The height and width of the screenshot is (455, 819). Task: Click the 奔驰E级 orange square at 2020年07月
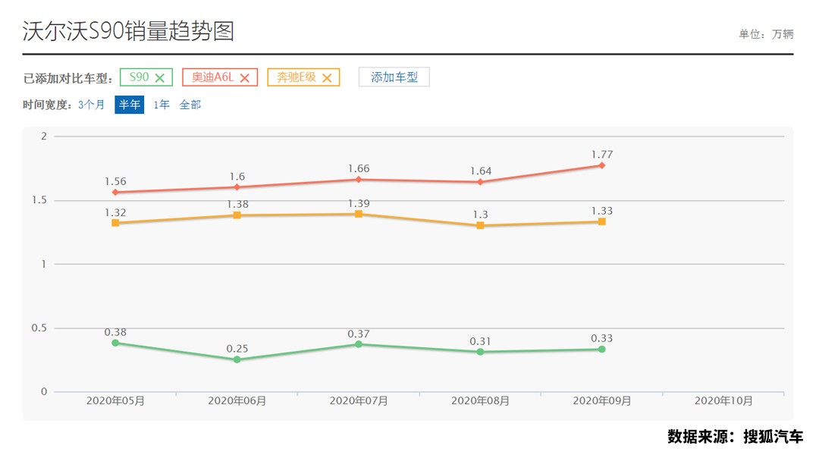click(x=359, y=214)
